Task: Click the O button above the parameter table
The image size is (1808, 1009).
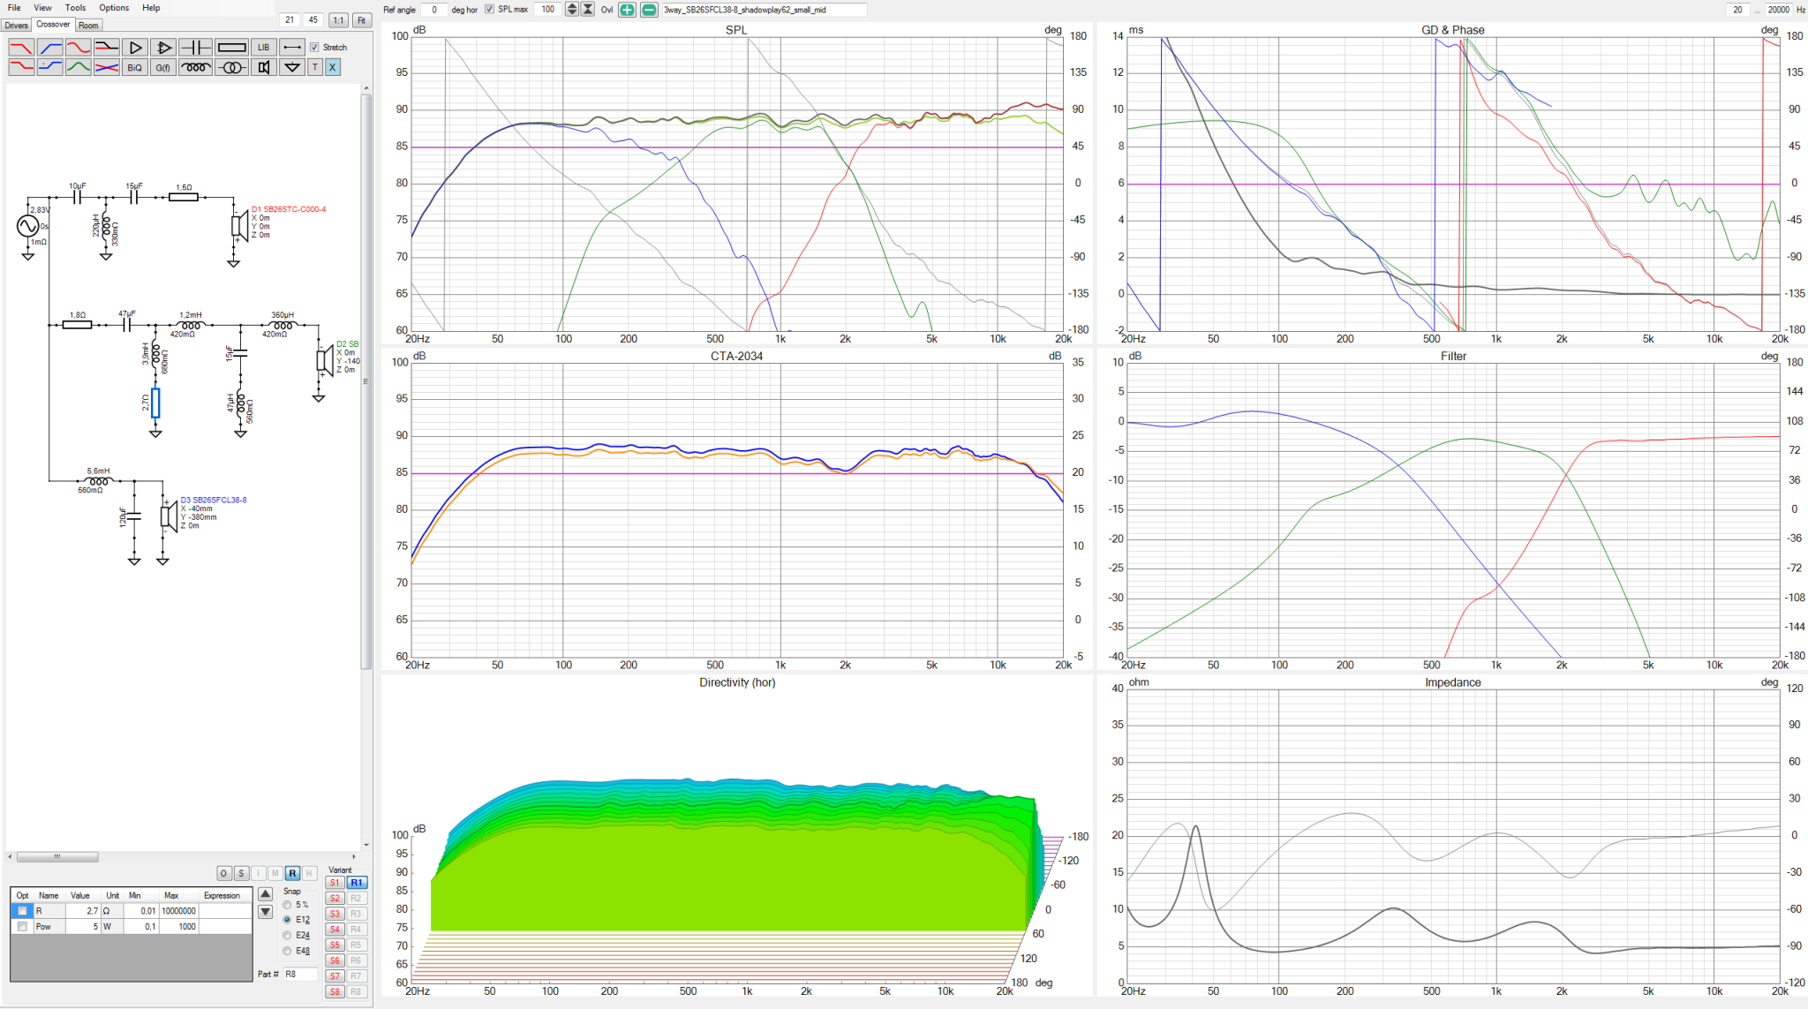Action: [x=223, y=873]
